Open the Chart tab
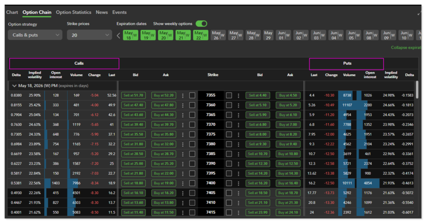Viewport: 426px width, 223px height. coord(12,12)
